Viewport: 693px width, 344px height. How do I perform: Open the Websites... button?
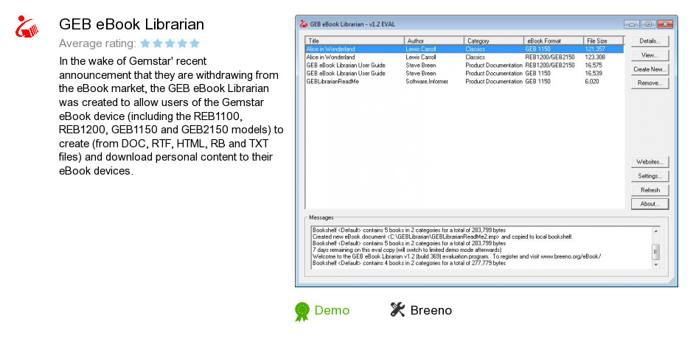click(x=650, y=162)
